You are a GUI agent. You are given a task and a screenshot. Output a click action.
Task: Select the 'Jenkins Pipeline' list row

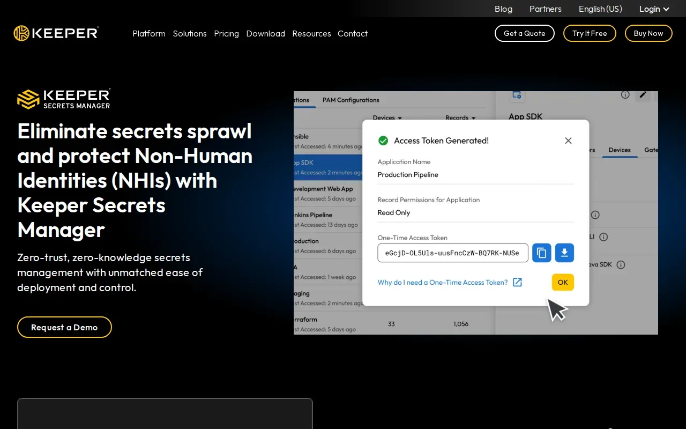click(328, 220)
